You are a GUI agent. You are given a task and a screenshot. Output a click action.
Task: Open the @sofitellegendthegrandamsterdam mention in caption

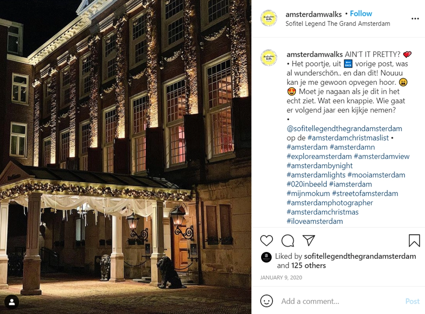point(344,129)
